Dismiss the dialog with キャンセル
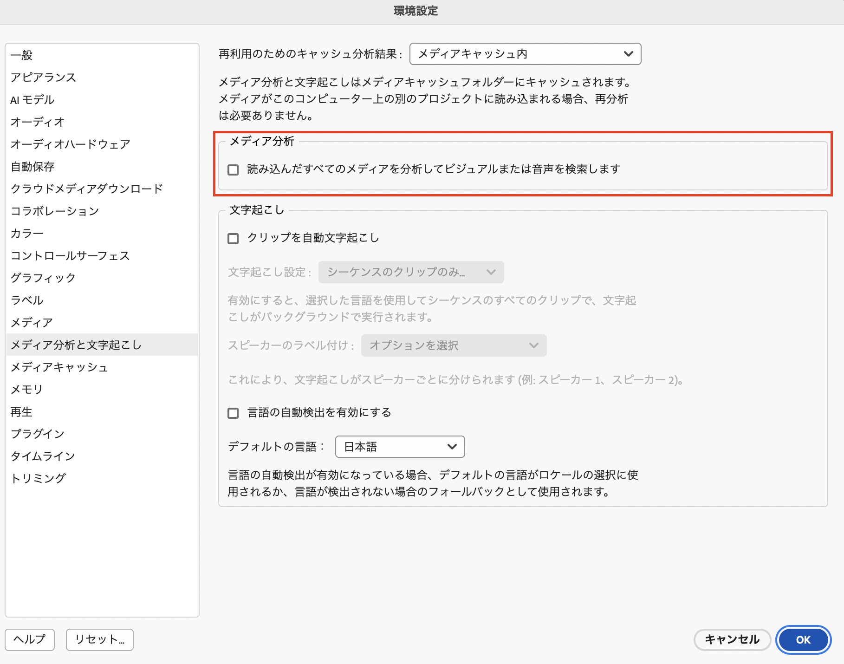 pos(732,639)
